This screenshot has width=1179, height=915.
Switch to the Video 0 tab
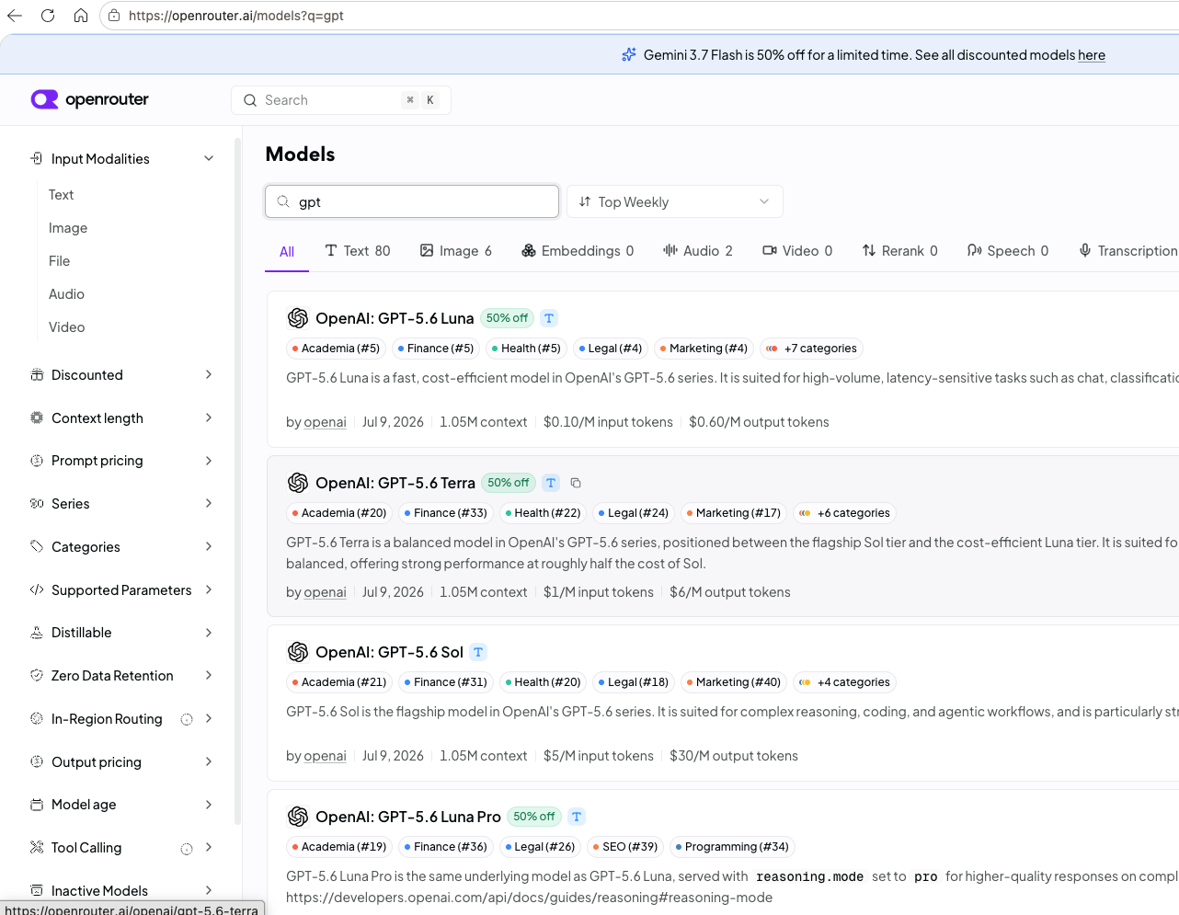pyautogui.click(x=797, y=251)
